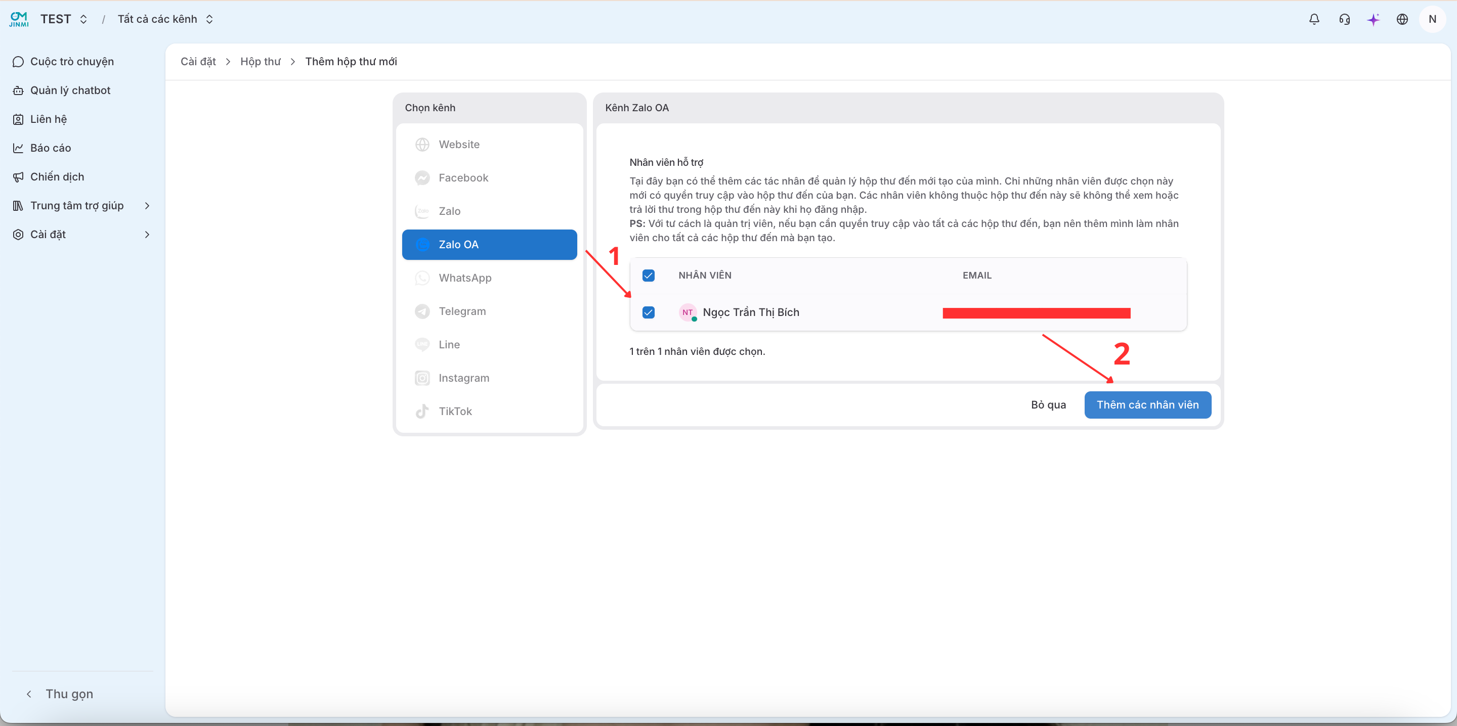Open the N user avatar menu

click(1432, 19)
